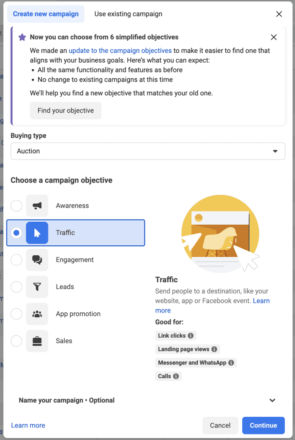Switch to the Use existing campaign tab
The image size is (295, 440).
128,14
